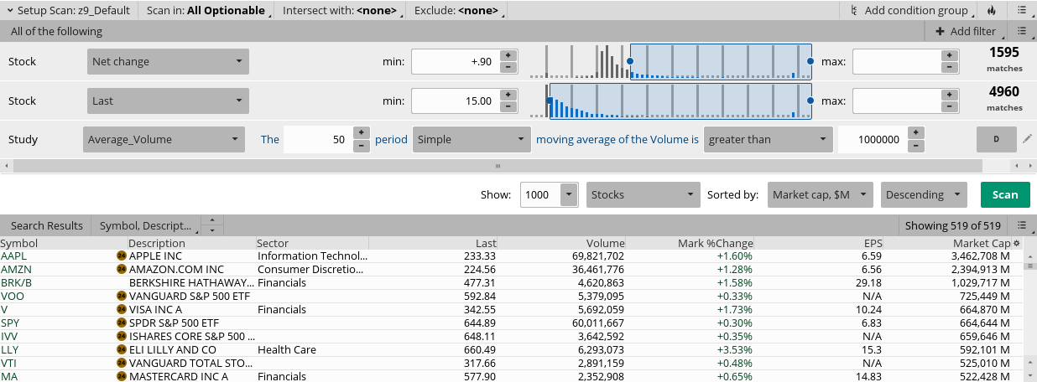The image size is (1037, 382).
Task: Open the Intersect with: <none> menu
Action: tap(341, 11)
